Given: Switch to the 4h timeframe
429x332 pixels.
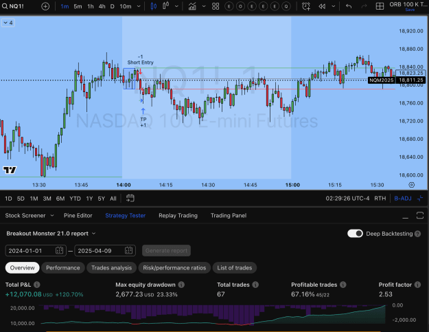Looking at the screenshot, I should (102, 6).
